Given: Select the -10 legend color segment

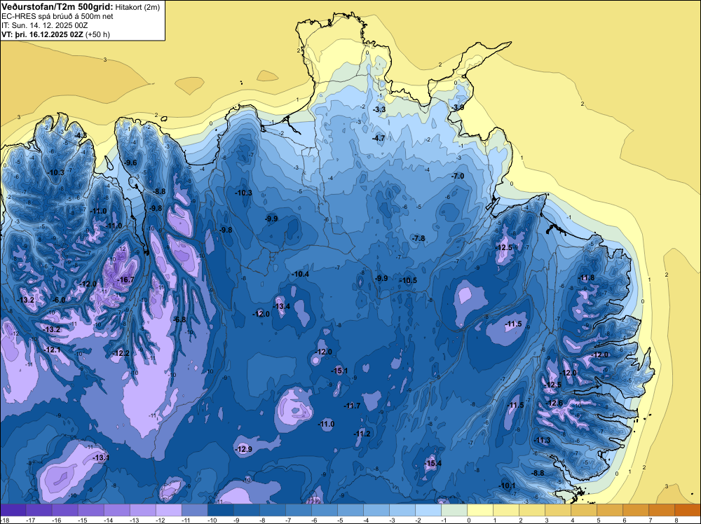Looking at the screenshot, I should [220, 510].
